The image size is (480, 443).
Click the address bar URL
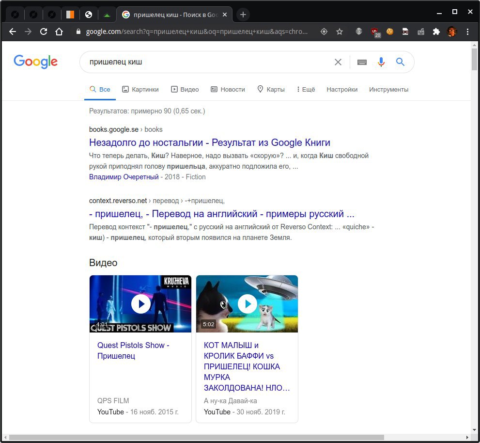pos(197,32)
